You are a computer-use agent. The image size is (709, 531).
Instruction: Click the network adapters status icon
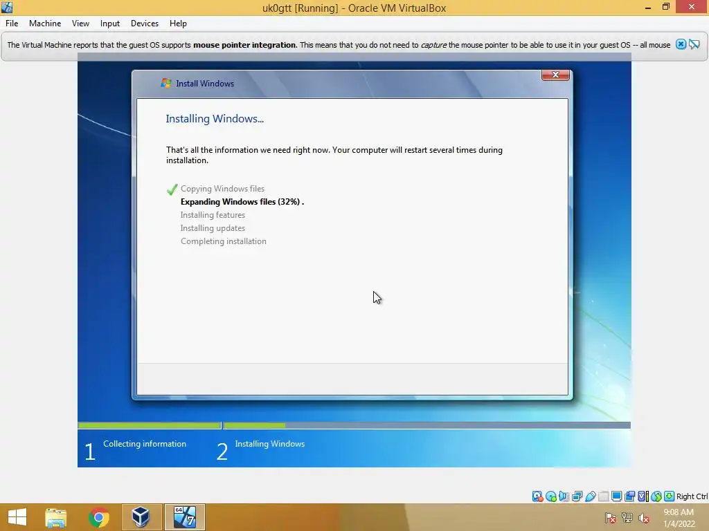click(577, 496)
